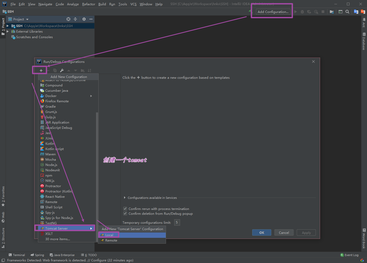
Task: Click collapse all icon in Project panel
Action: pyautogui.click(x=75, y=19)
